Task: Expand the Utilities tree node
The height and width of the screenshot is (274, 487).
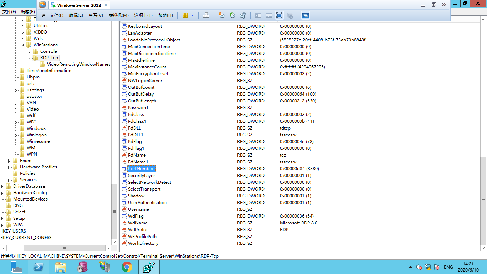Action: [23, 26]
